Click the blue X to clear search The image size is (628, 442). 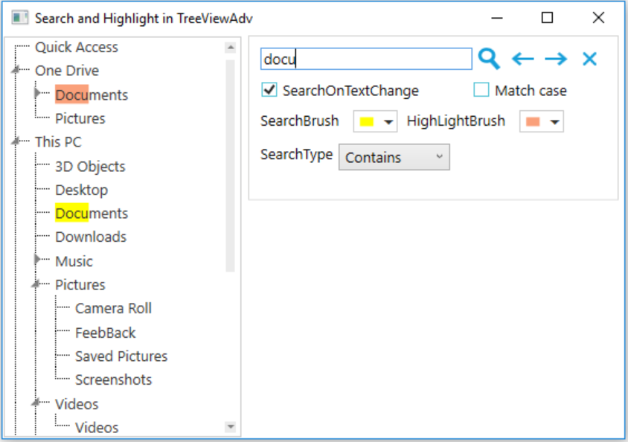(589, 58)
